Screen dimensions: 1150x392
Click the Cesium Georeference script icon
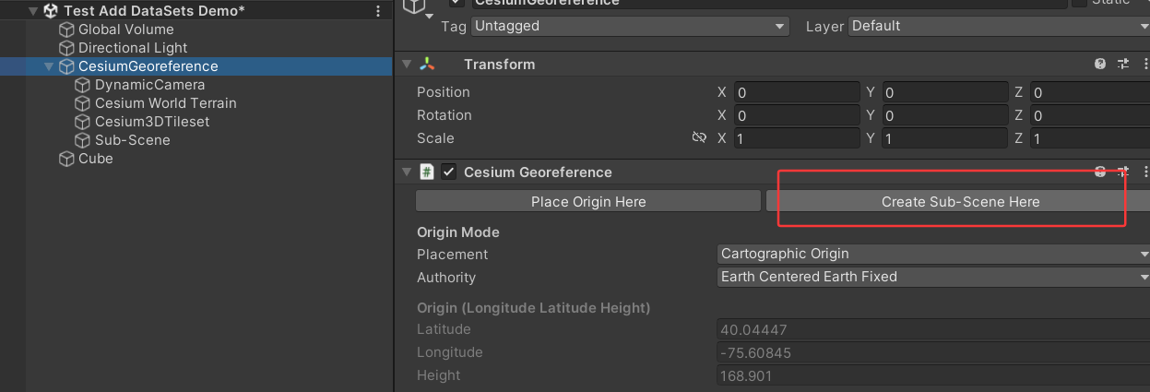click(427, 172)
